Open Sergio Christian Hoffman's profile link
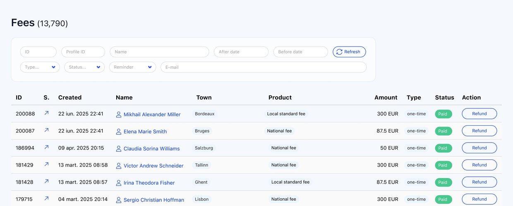Screen dimensions: 513x206 point(153,200)
